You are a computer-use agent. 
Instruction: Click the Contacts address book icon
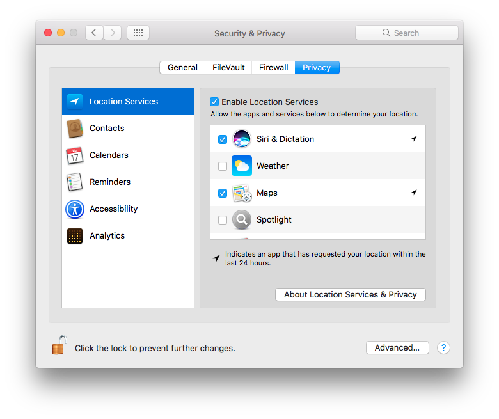coord(75,128)
